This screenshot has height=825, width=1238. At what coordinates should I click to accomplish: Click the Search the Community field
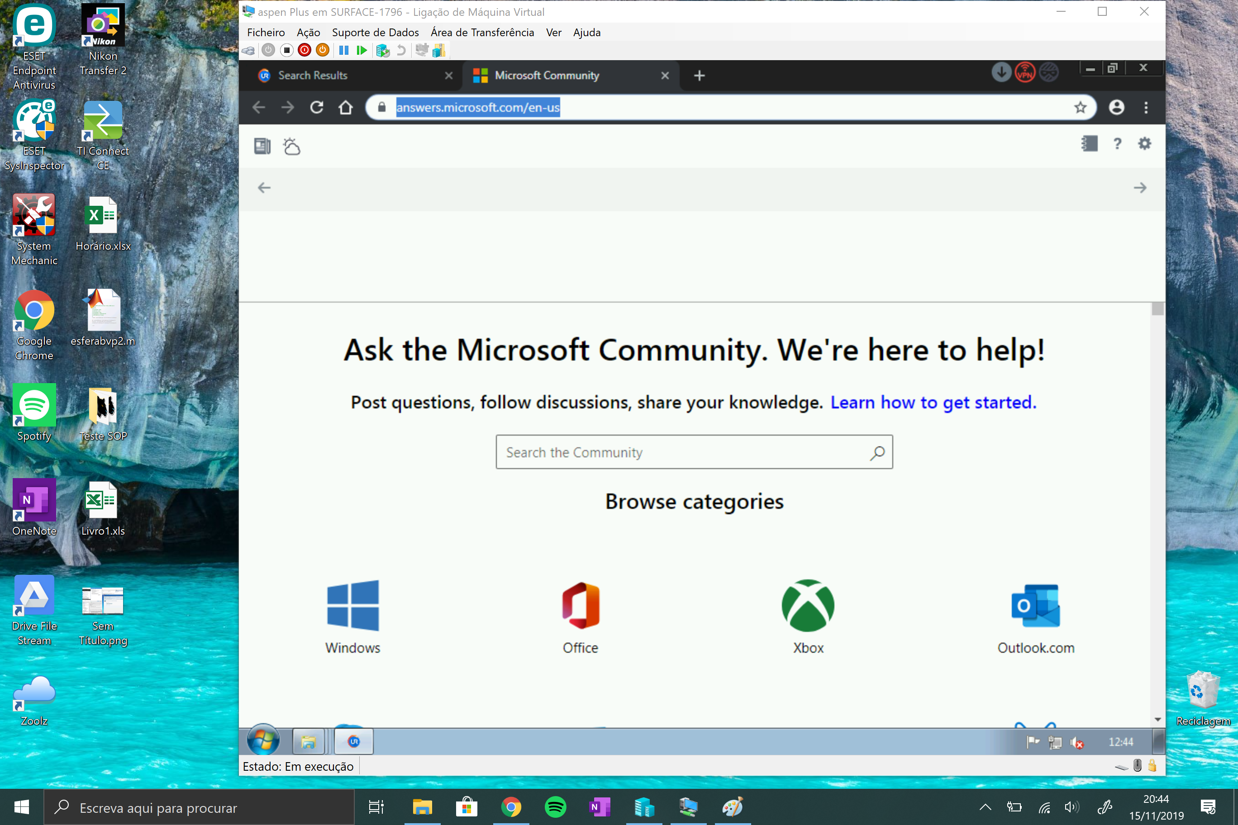point(684,452)
